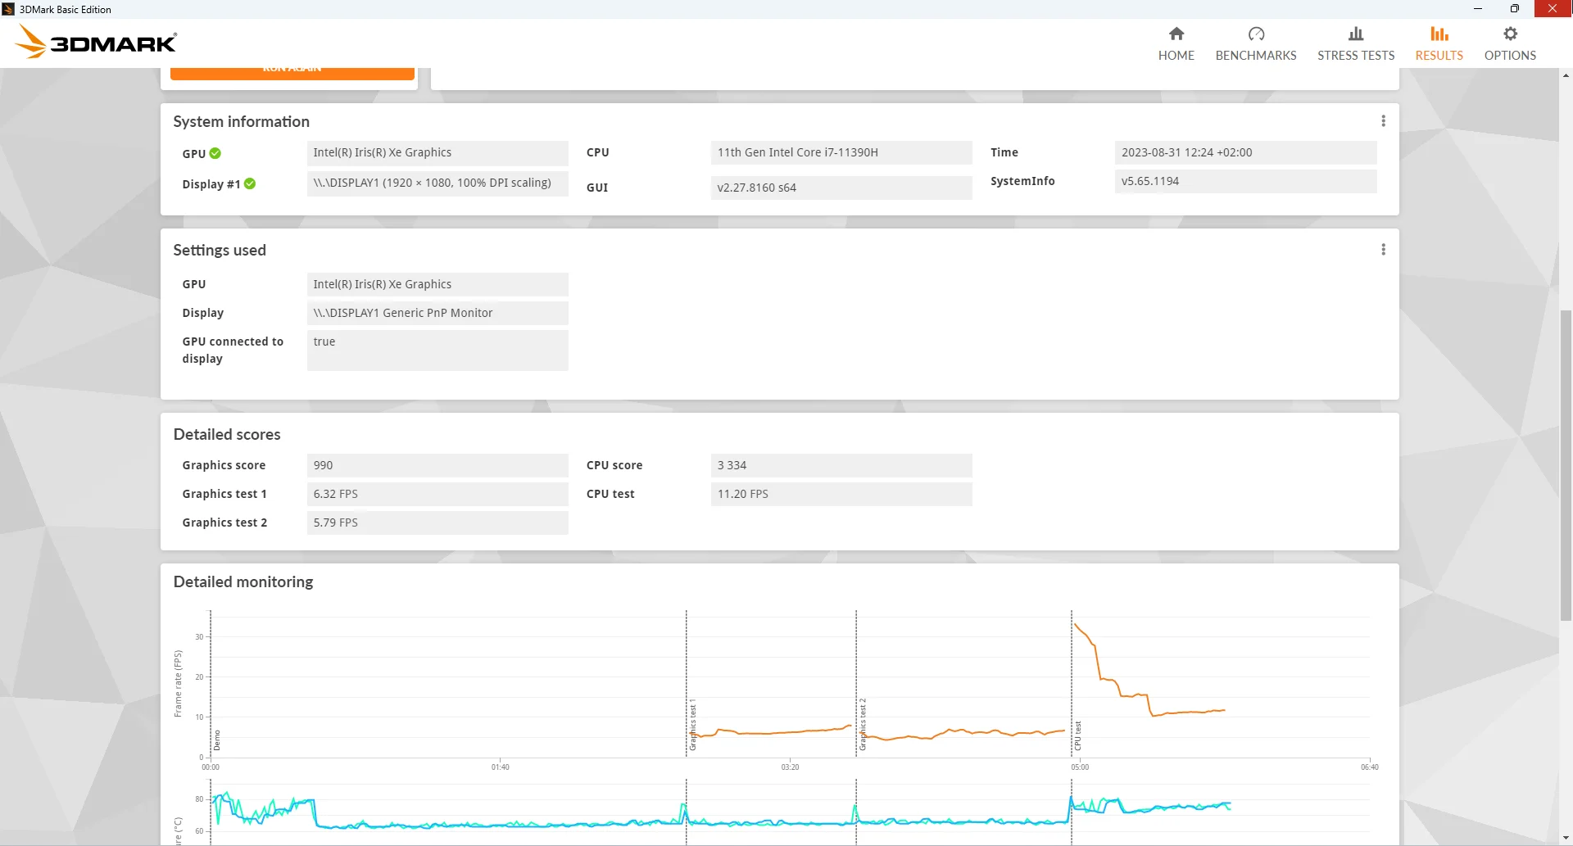The image size is (1573, 846).
Task: Click the CPU name field i7-11390H
Action: click(841, 152)
